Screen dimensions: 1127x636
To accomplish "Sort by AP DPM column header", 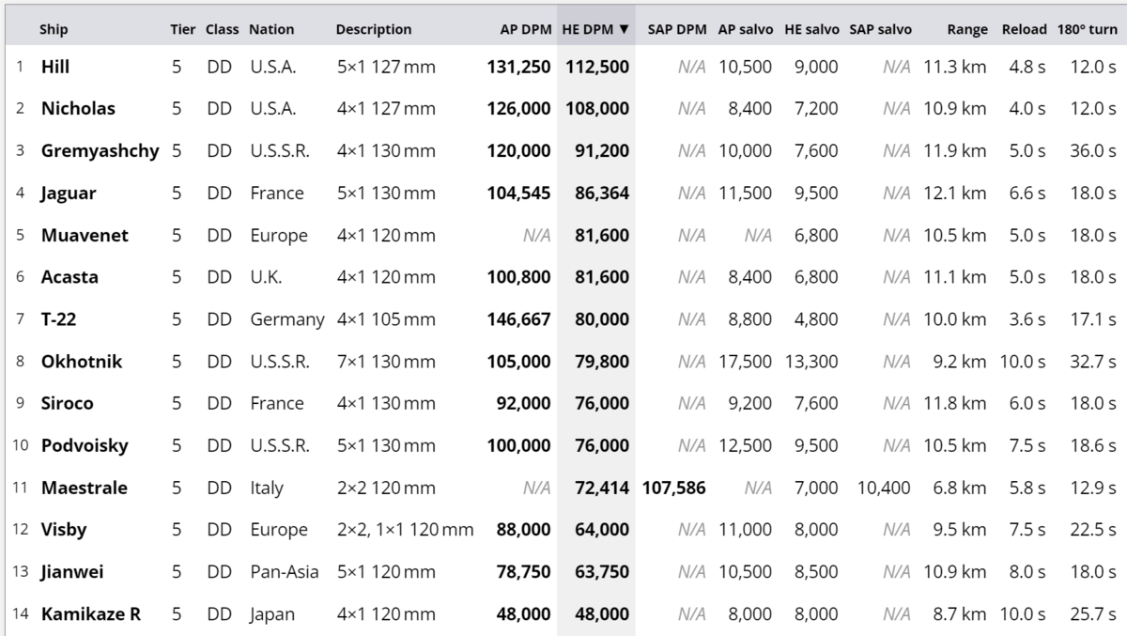I will 525,29.
